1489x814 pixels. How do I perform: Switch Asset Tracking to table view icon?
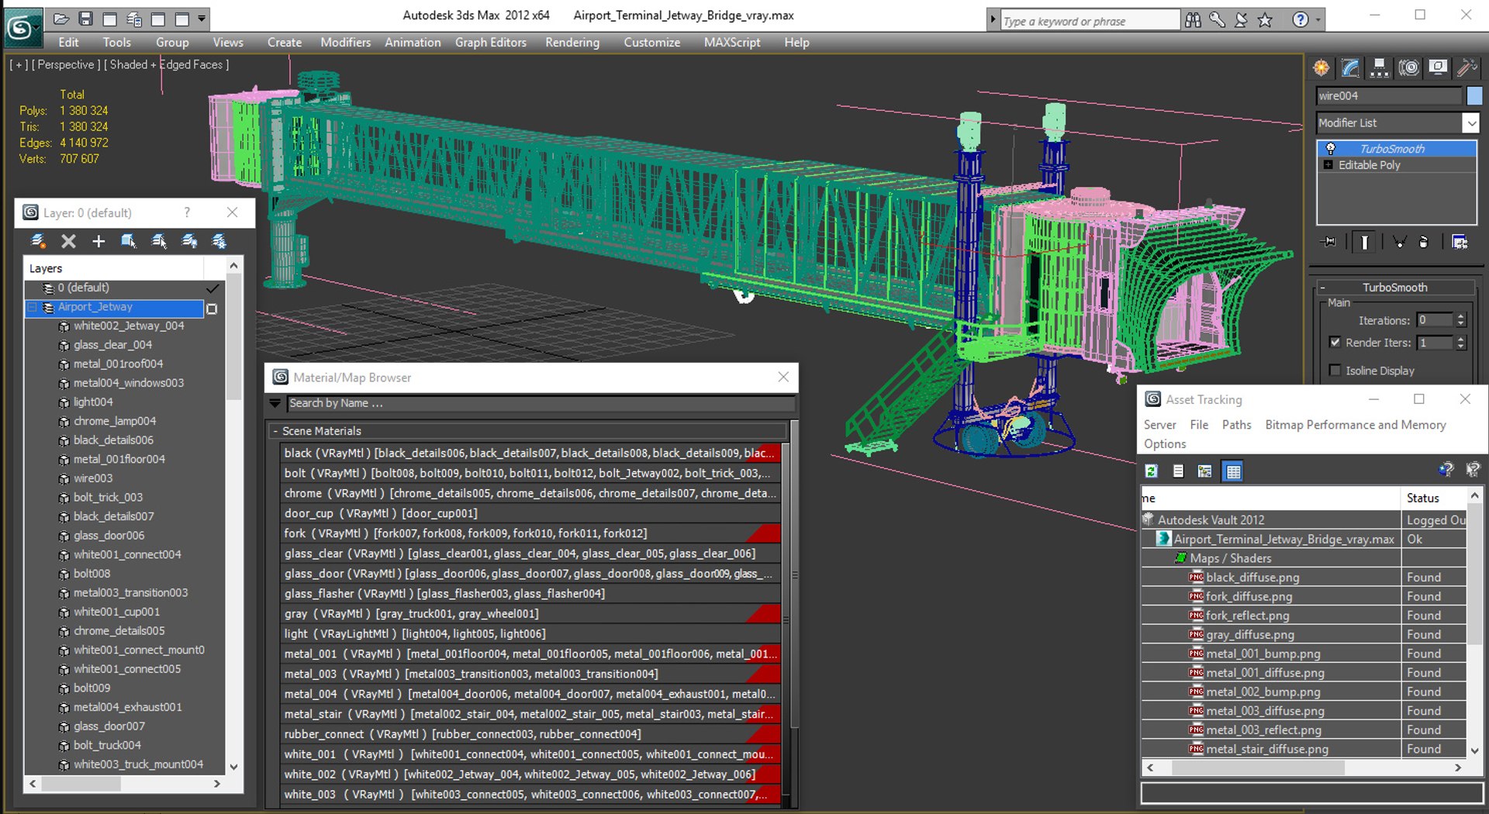click(x=1233, y=471)
